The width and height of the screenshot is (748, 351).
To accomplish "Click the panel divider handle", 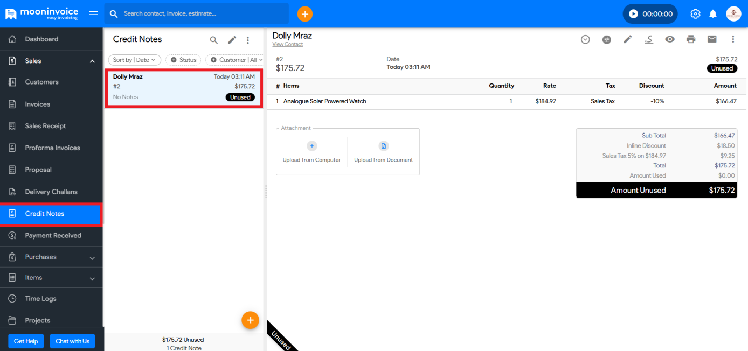I will click(x=265, y=192).
